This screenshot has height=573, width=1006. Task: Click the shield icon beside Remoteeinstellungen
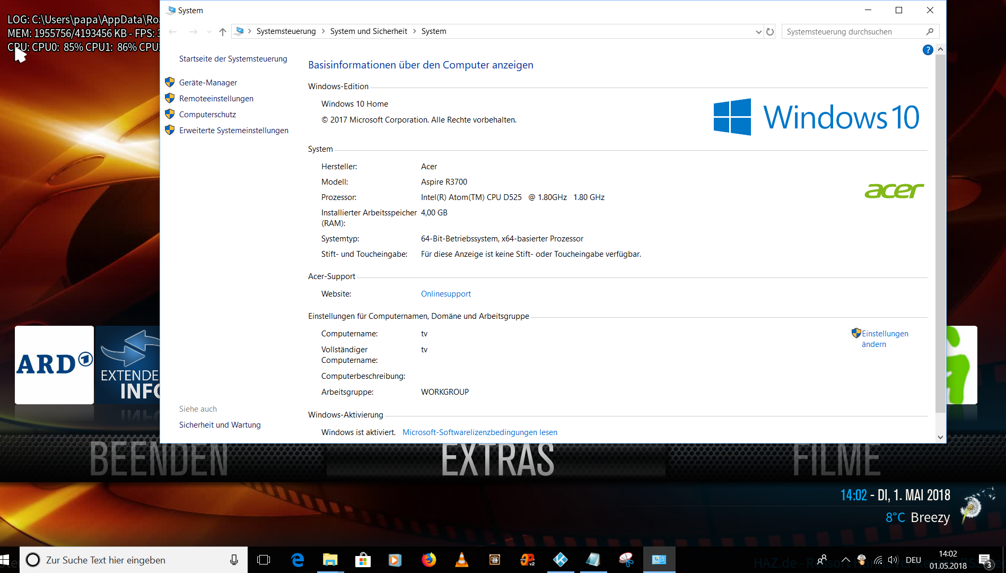coord(170,98)
